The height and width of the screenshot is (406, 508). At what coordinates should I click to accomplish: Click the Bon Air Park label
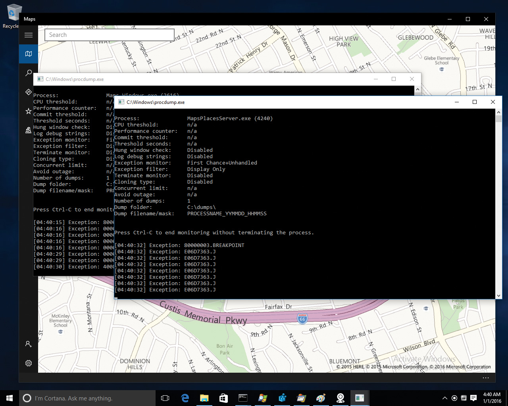[225, 349]
